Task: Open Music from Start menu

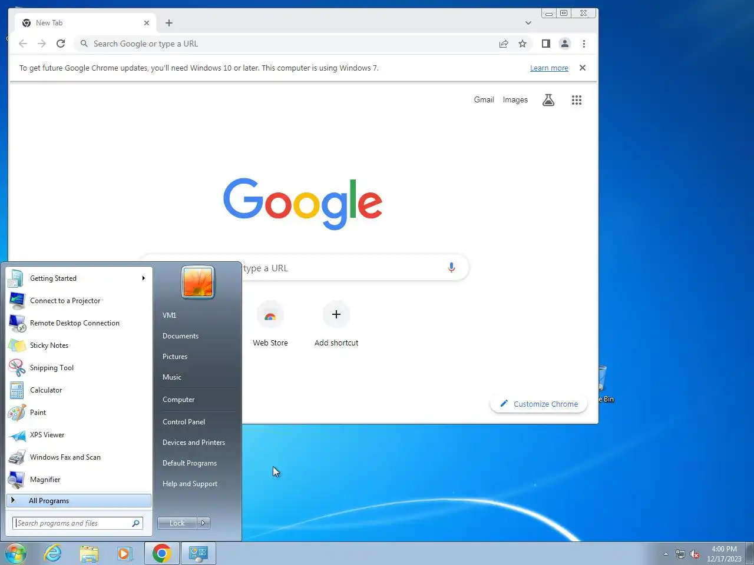Action: (x=172, y=377)
